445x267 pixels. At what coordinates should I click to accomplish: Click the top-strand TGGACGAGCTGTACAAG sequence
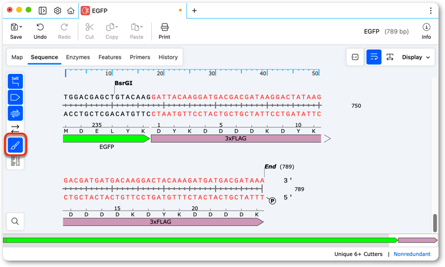[x=107, y=97]
